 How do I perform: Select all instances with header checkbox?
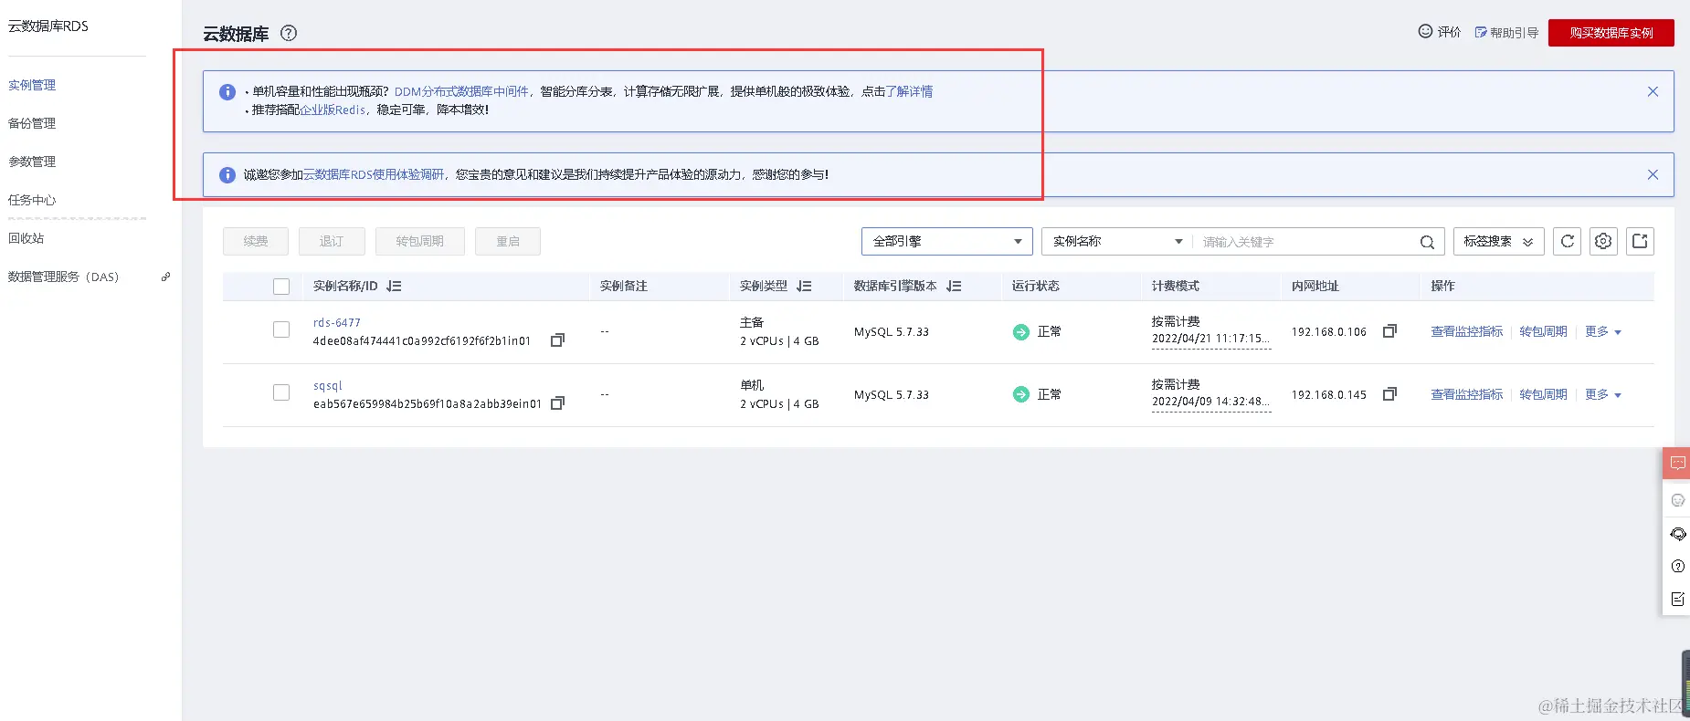pyautogui.click(x=281, y=287)
